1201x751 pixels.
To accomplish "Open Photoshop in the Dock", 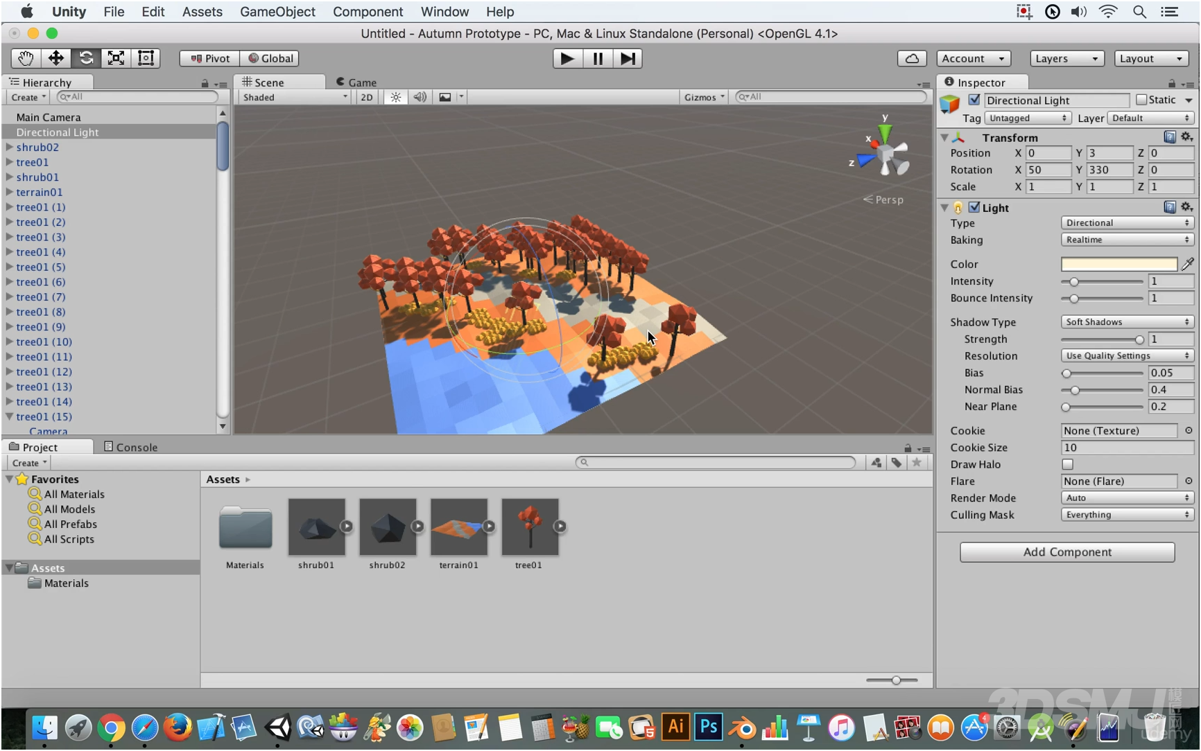I will click(709, 727).
